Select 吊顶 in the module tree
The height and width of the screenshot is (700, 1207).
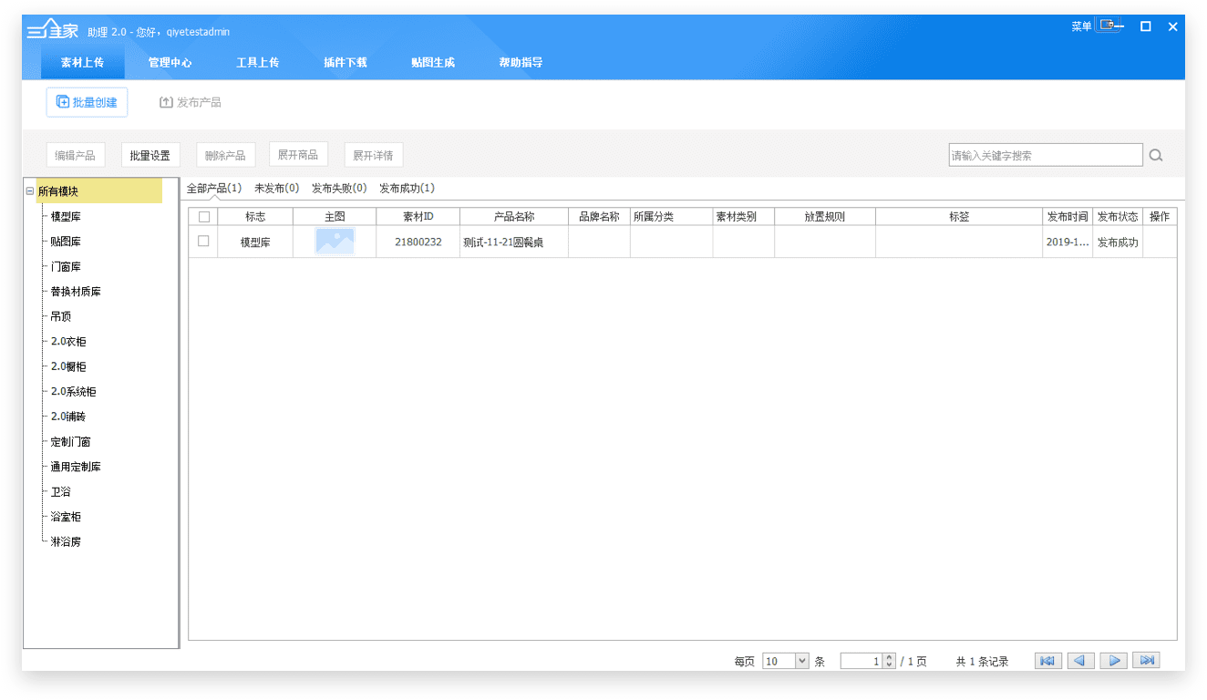pos(61,316)
